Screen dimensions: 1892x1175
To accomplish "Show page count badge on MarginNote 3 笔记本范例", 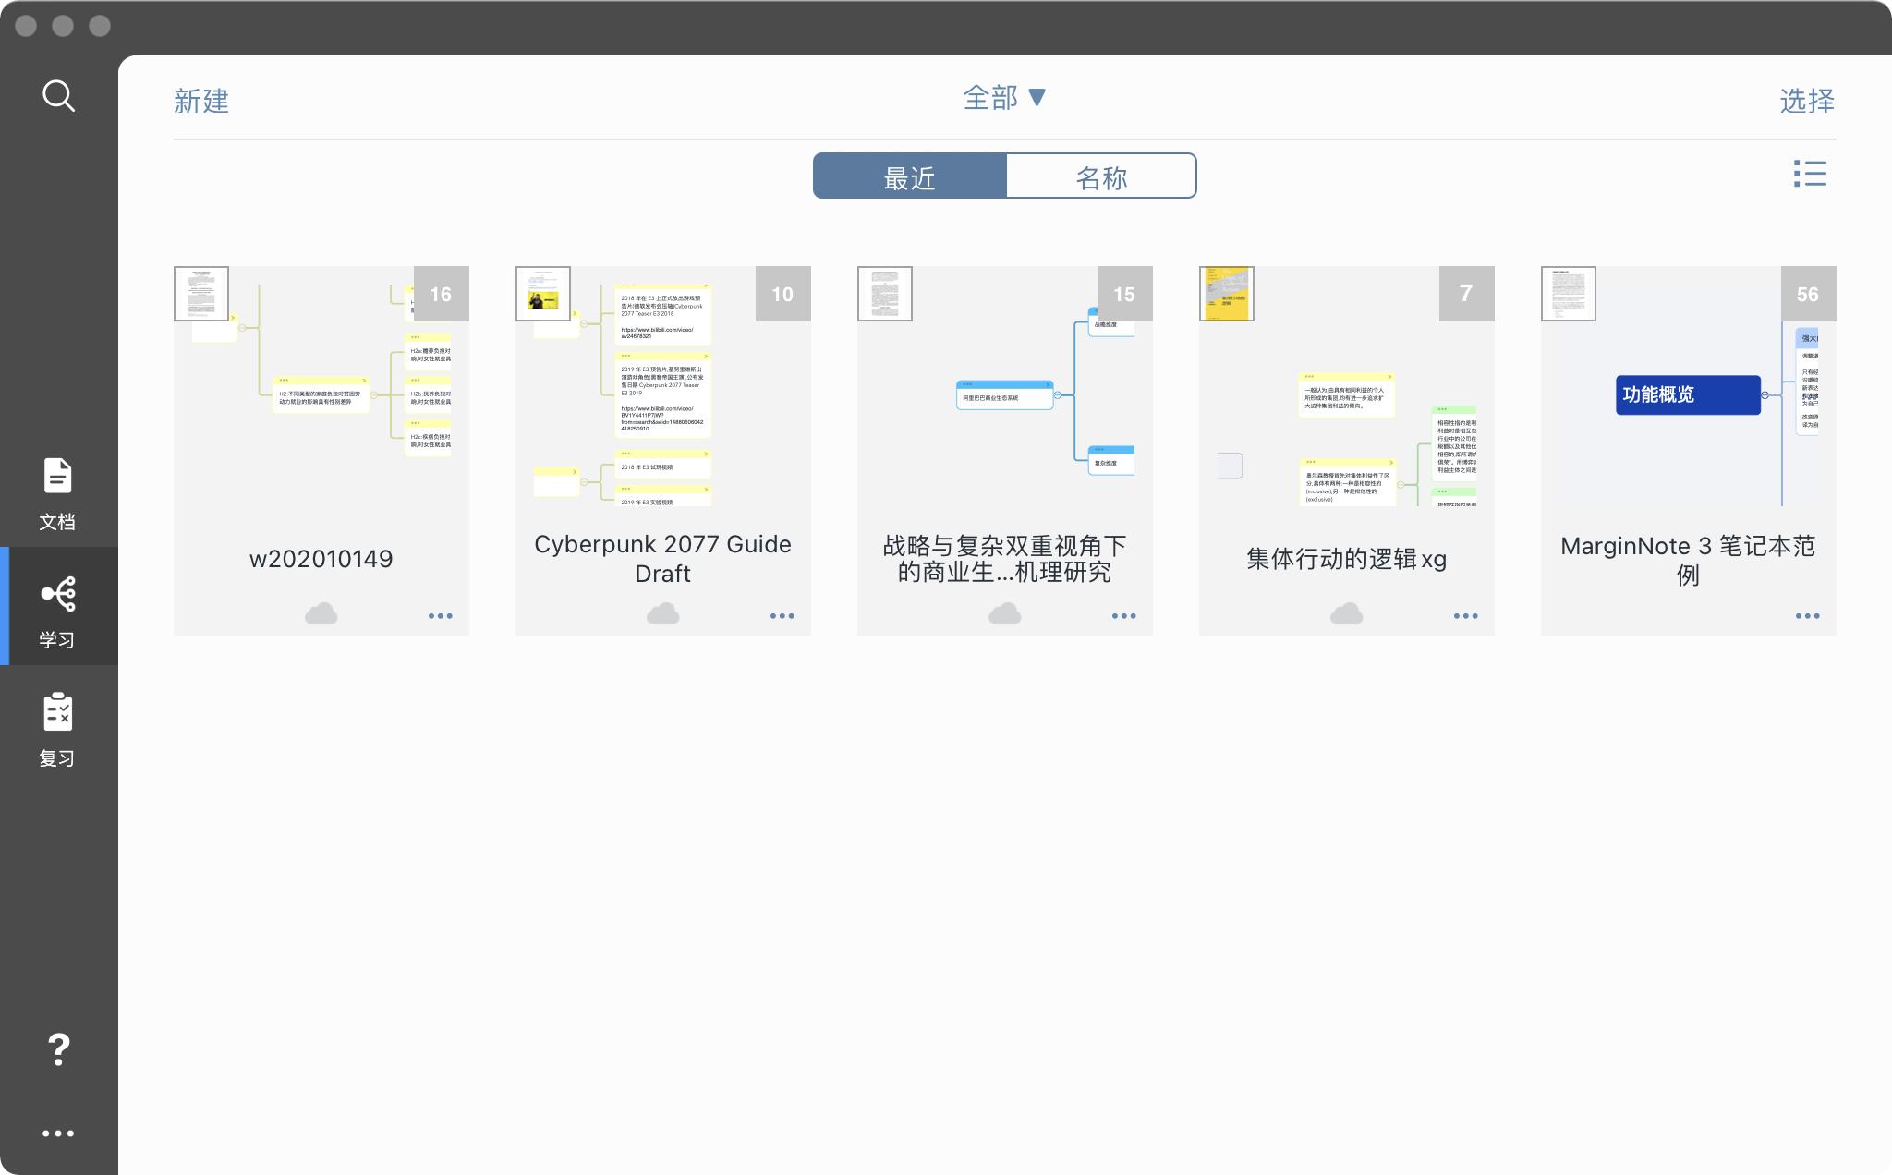I will click(x=1807, y=294).
